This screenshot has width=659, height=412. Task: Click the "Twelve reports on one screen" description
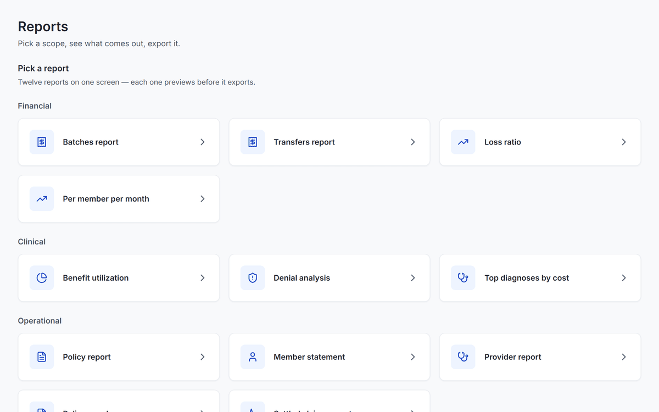coord(137,82)
